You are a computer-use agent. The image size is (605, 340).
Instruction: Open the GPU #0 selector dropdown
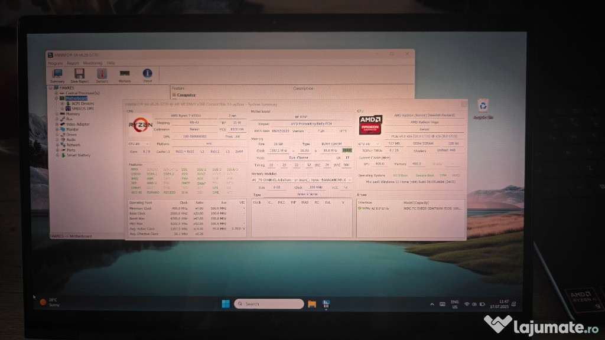(x=369, y=144)
